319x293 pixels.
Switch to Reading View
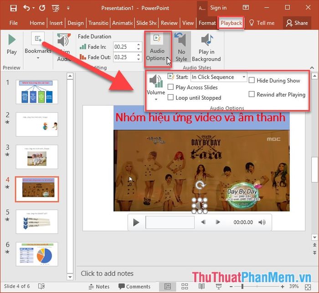(201, 287)
